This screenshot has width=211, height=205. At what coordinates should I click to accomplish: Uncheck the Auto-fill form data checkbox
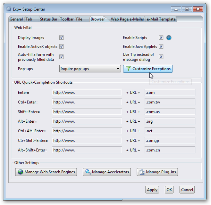(61, 57)
